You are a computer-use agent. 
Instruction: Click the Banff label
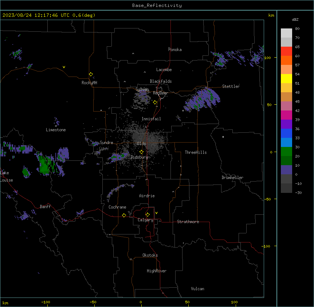(45, 207)
